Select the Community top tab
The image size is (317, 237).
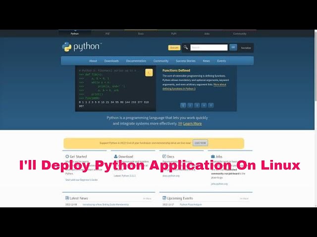coord(240,34)
